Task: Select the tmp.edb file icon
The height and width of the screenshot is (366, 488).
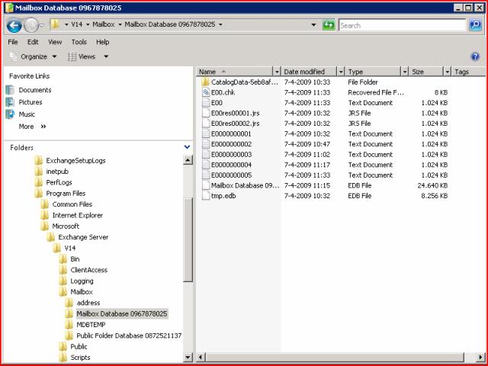Action: (x=206, y=196)
